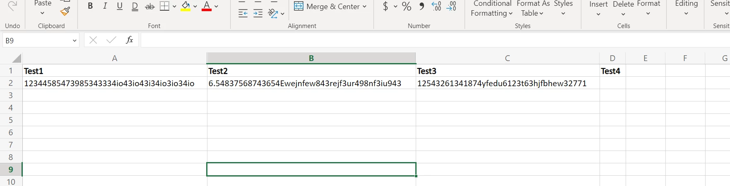Expand the Borders dropdown arrow
This screenshot has width=730, height=186.
(x=174, y=7)
